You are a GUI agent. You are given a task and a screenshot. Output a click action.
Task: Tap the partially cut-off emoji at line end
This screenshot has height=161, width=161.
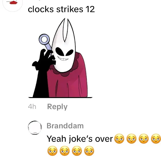click(x=156, y=139)
